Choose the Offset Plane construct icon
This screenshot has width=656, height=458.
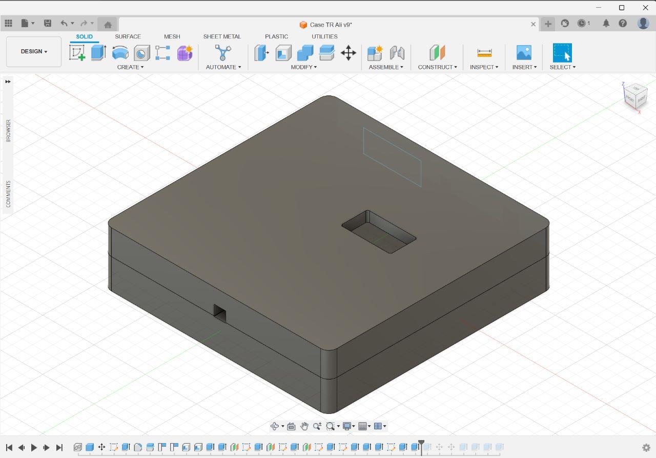point(437,53)
